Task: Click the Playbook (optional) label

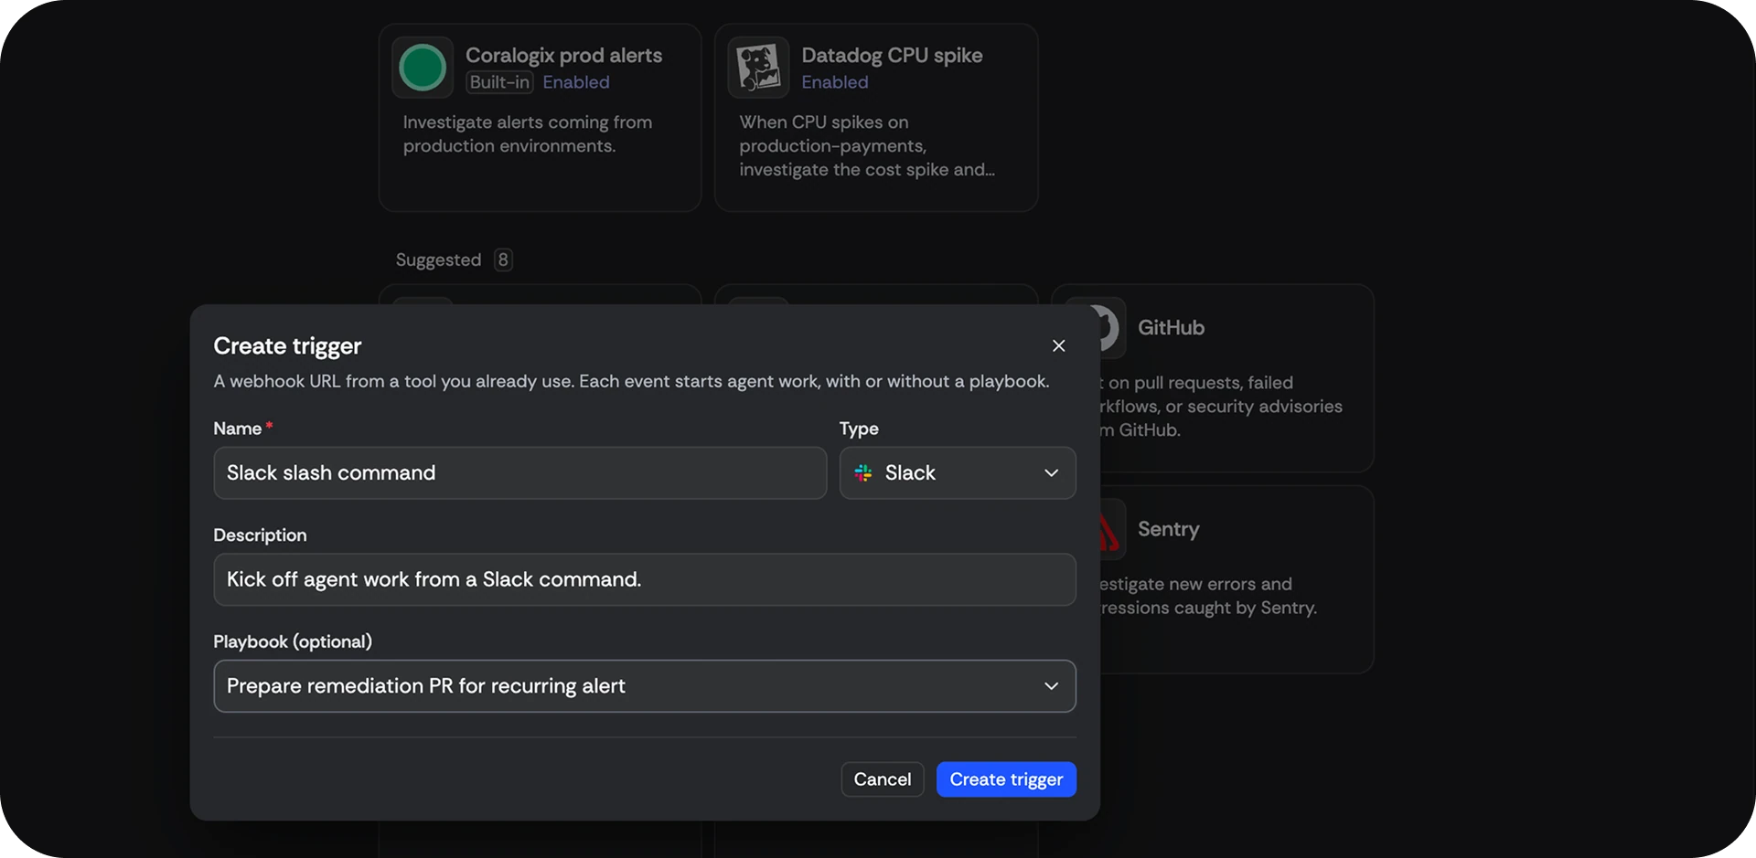Action: [293, 641]
